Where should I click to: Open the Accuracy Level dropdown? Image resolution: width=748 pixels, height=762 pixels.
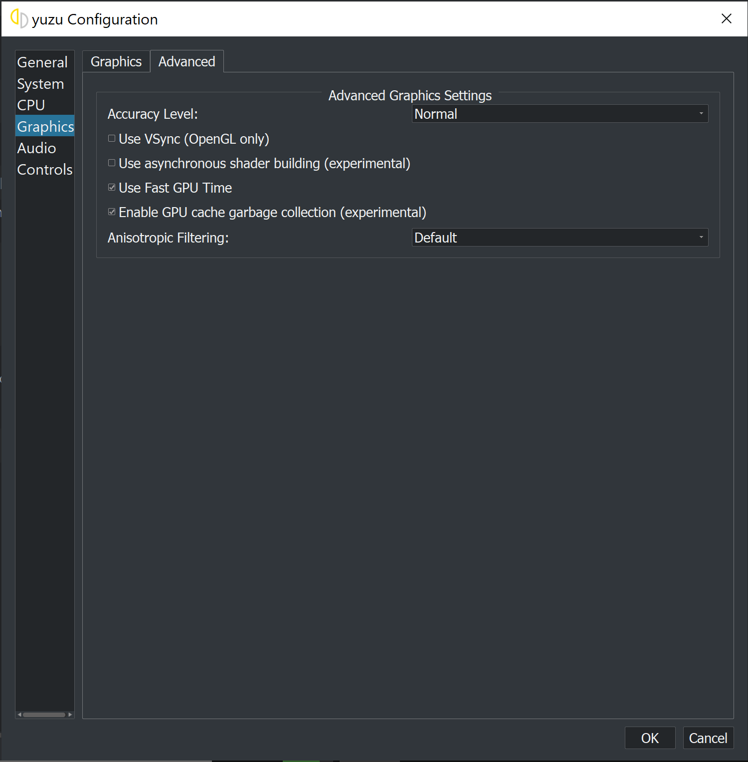coord(560,114)
